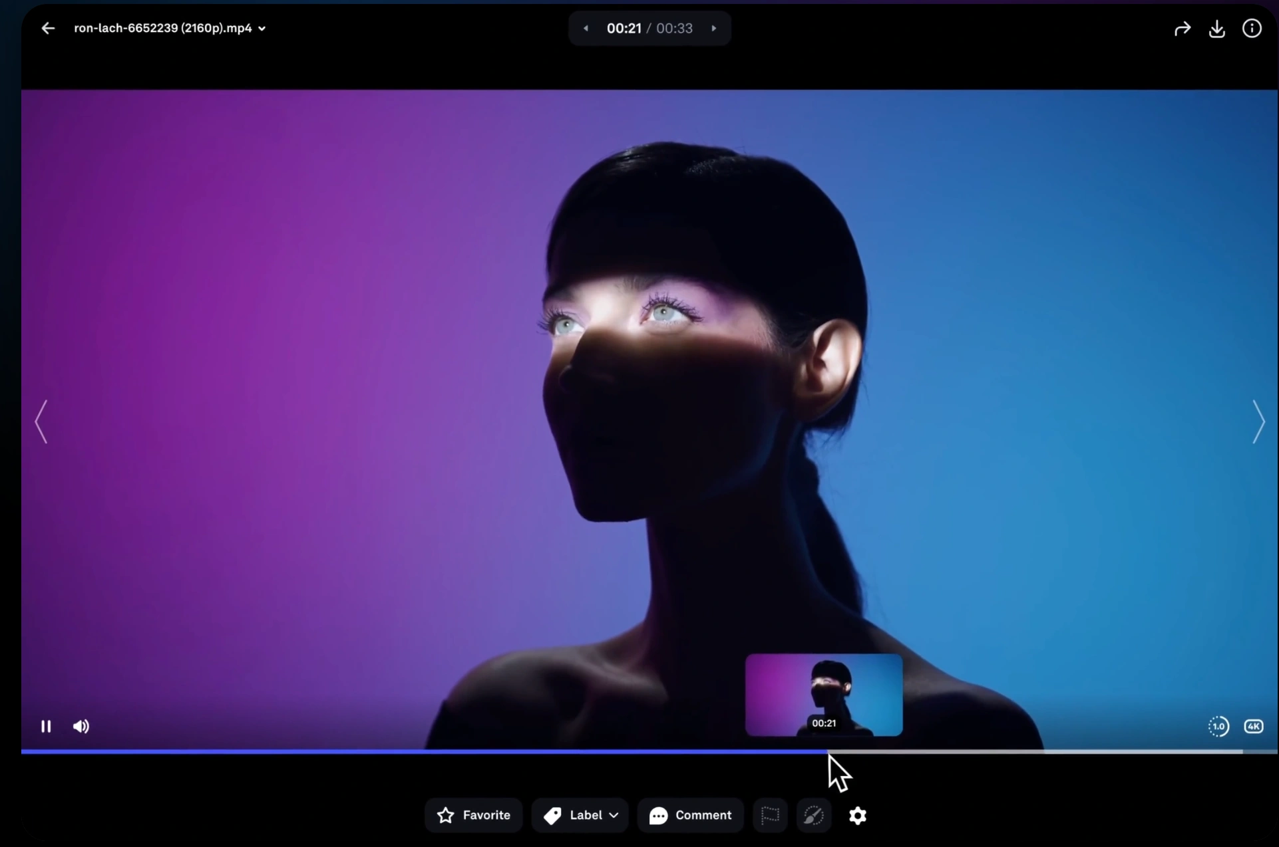Select the annotation brush tool
Image resolution: width=1279 pixels, height=847 pixels.
pyautogui.click(x=813, y=816)
